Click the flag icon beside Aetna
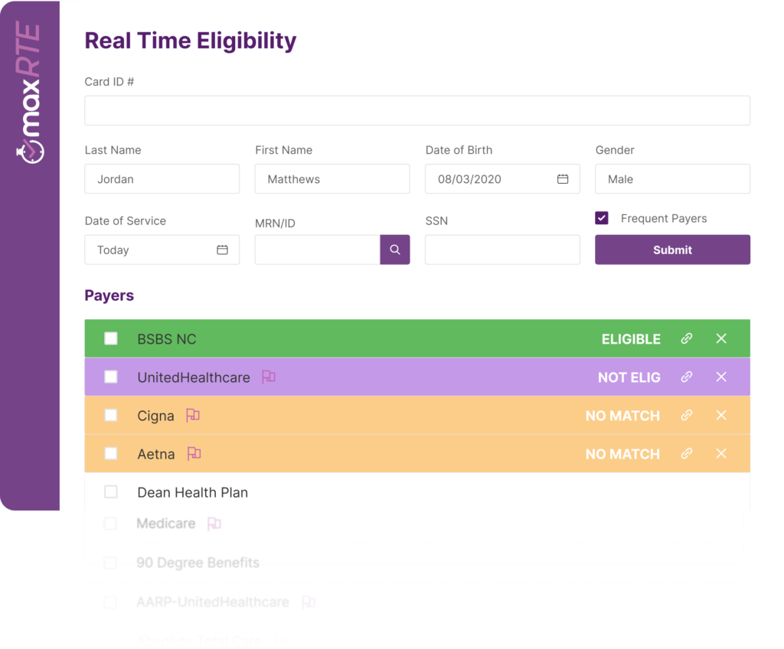The width and height of the screenshot is (784, 649). pos(194,454)
